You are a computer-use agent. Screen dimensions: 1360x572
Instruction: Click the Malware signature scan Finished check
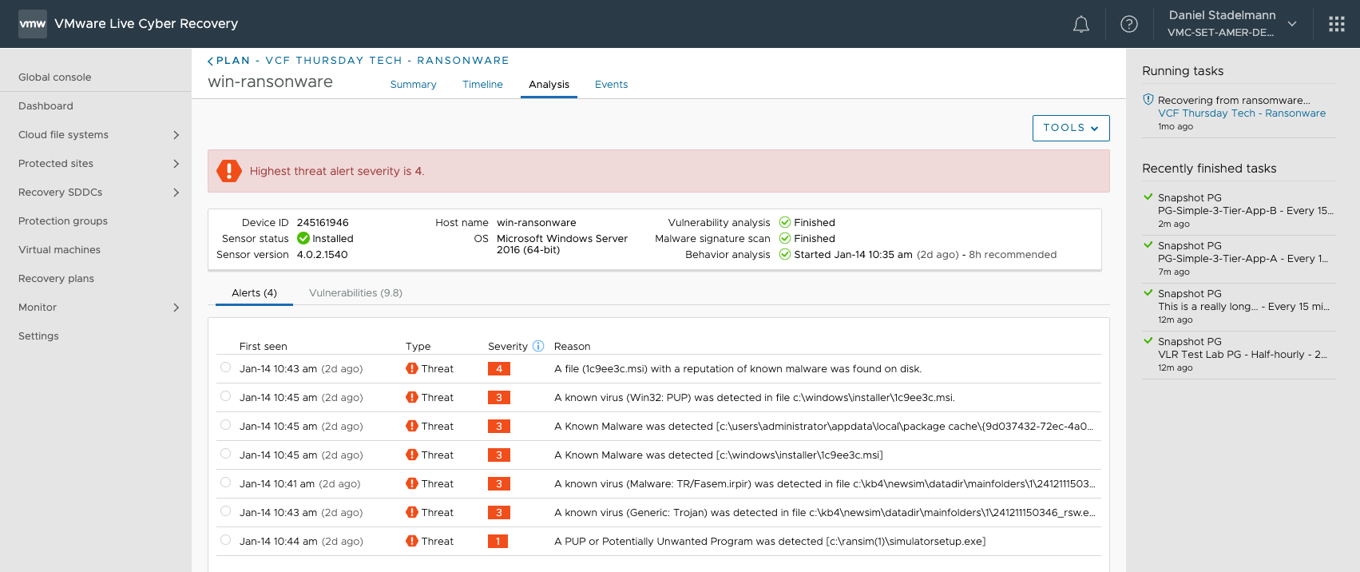tap(785, 238)
